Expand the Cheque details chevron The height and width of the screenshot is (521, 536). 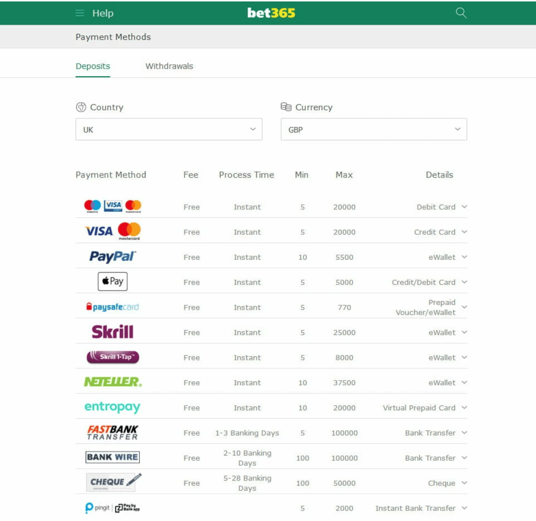pos(464,483)
